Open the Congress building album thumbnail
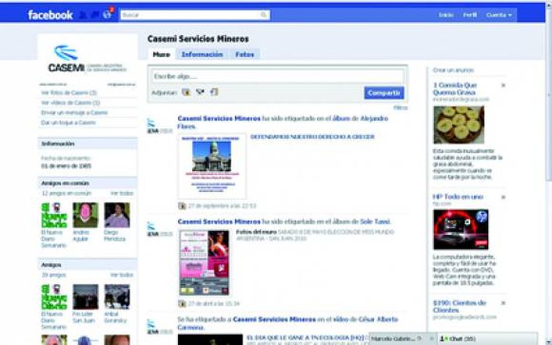Image resolution: width=552 pixels, height=345 pixels. tap(211, 165)
